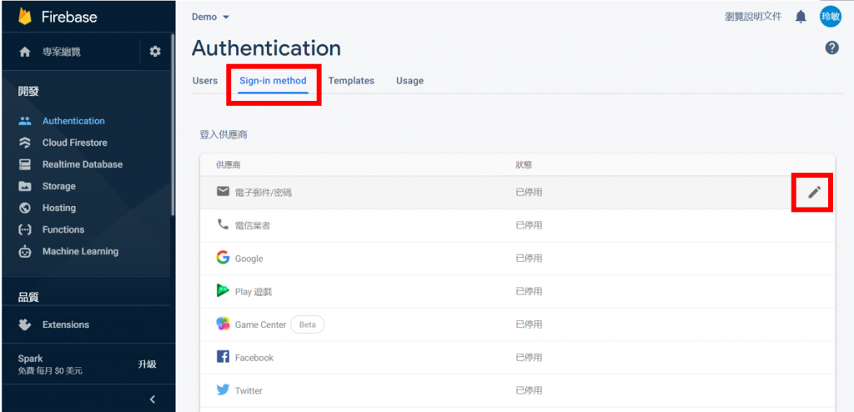This screenshot has height=412, width=854.
Task: Open Hosting in the sidebar
Action: pyautogui.click(x=59, y=208)
